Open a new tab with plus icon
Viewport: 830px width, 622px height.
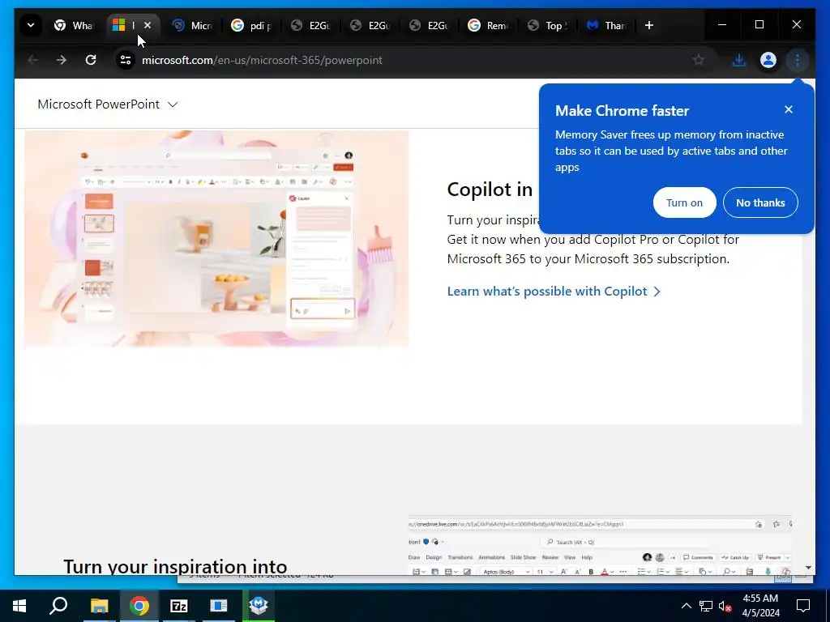[x=649, y=25]
